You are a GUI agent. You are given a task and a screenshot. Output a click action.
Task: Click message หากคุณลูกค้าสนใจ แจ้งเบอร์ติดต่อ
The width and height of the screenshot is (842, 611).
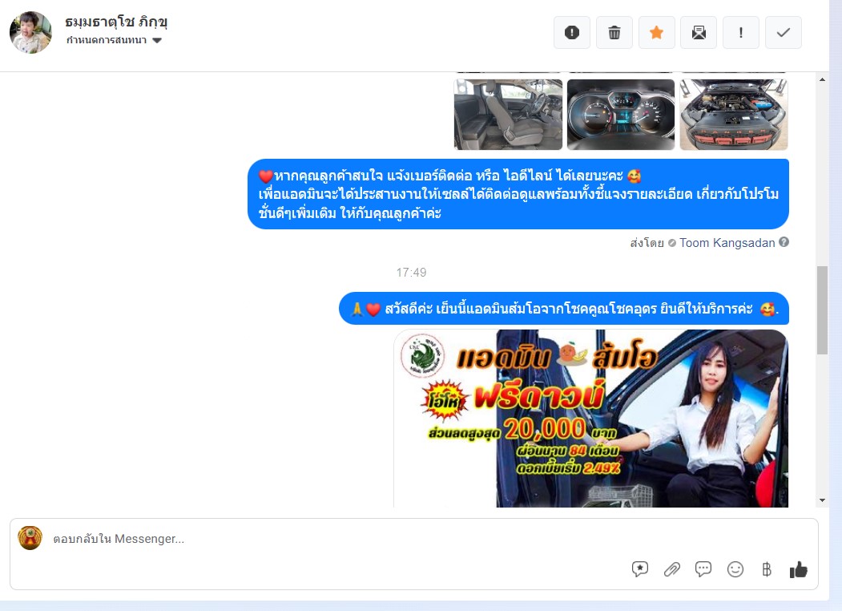pyautogui.click(x=518, y=194)
